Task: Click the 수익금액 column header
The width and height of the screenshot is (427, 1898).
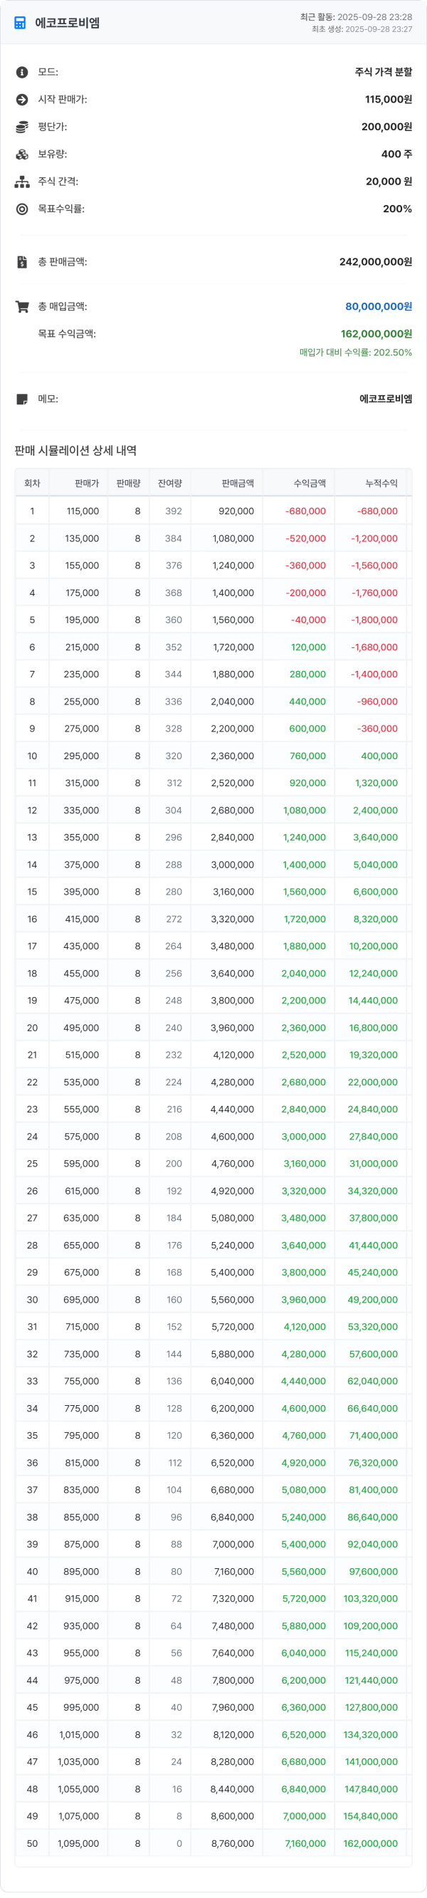Action: [309, 484]
